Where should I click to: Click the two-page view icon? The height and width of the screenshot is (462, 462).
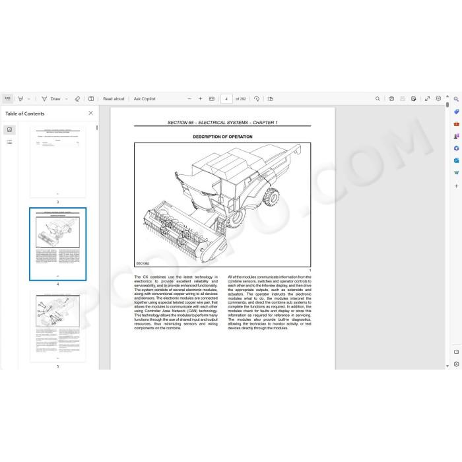tap(271, 99)
